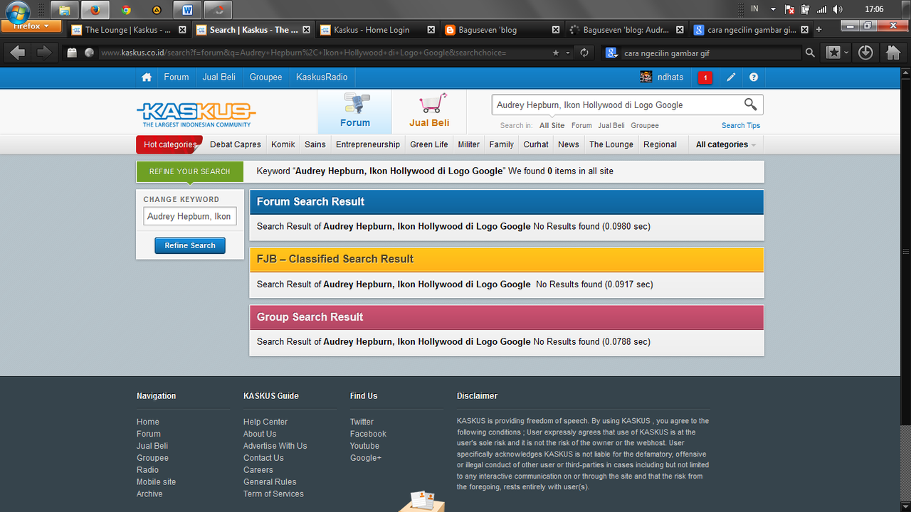Screen dimensions: 911x512
Task: Click the Refine Your Search green label
Action: pyautogui.click(x=189, y=171)
